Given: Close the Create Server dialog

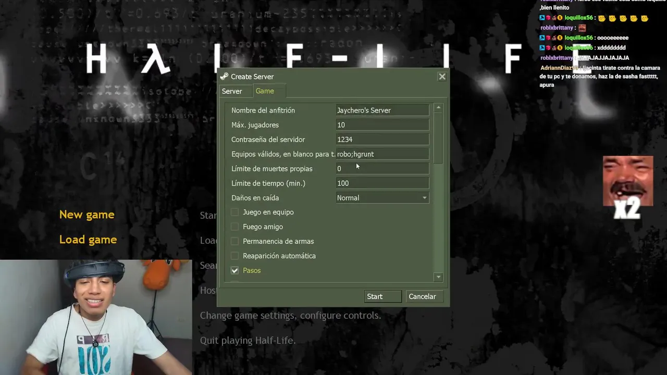Looking at the screenshot, I should [x=442, y=77].
